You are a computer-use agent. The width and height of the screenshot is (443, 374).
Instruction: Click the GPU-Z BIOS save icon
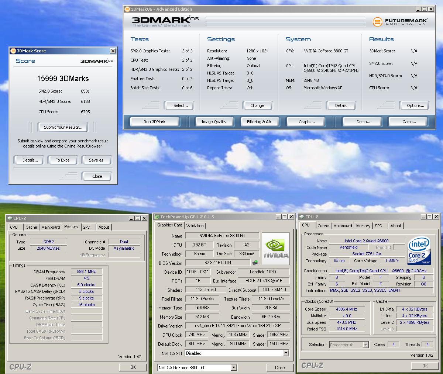pyautogui.click(x=255, y=263)
